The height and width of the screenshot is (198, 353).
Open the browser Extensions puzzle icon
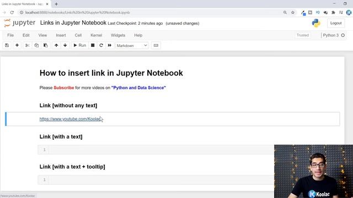[333, 13]
